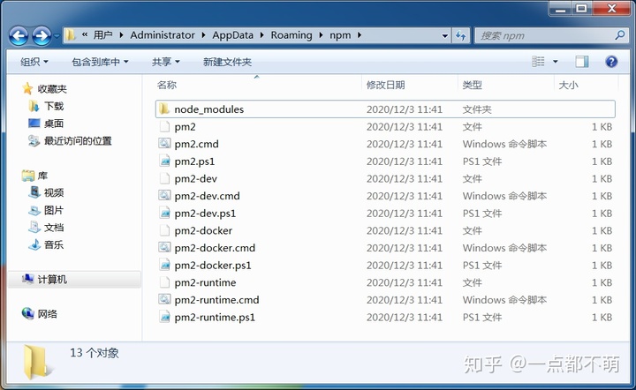Select the pm2-runtime.cmd script icon
Screen dimensions: 636x390
164,299
